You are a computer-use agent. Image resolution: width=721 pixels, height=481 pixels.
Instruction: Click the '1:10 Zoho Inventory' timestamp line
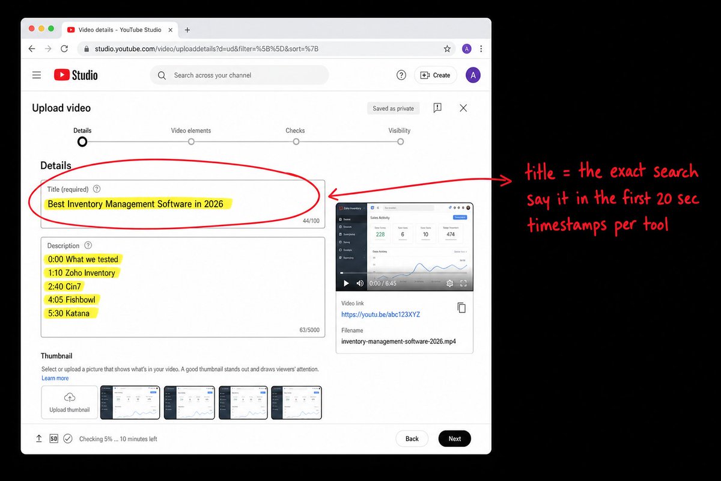81,273
